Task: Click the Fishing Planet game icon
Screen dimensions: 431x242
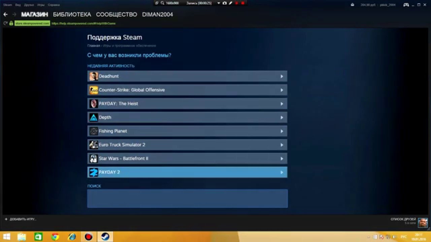Action: pos(93,131)
